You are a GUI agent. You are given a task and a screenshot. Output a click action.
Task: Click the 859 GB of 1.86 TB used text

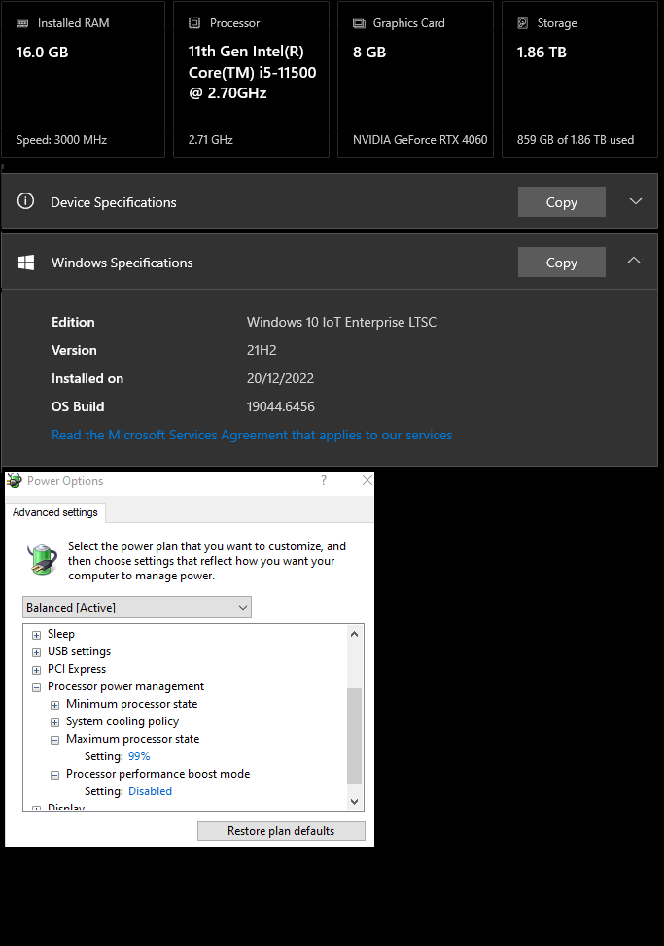click(576, 140)
